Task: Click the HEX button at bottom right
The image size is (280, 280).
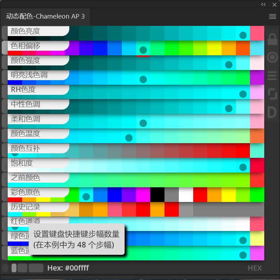Action: [255, 268]
